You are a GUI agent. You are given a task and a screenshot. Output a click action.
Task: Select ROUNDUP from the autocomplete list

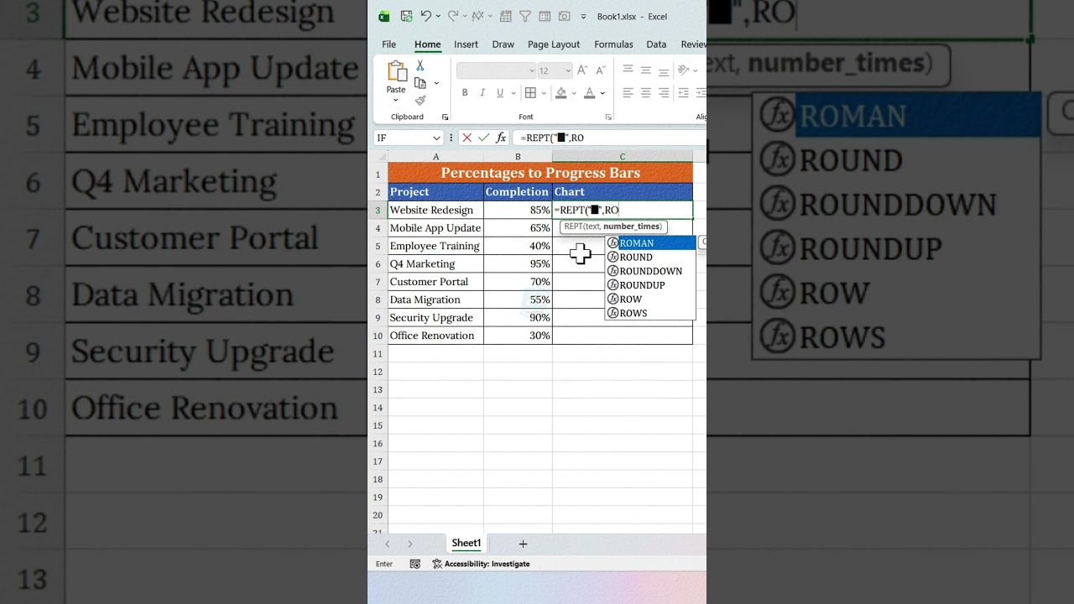(x=650, y=285)
